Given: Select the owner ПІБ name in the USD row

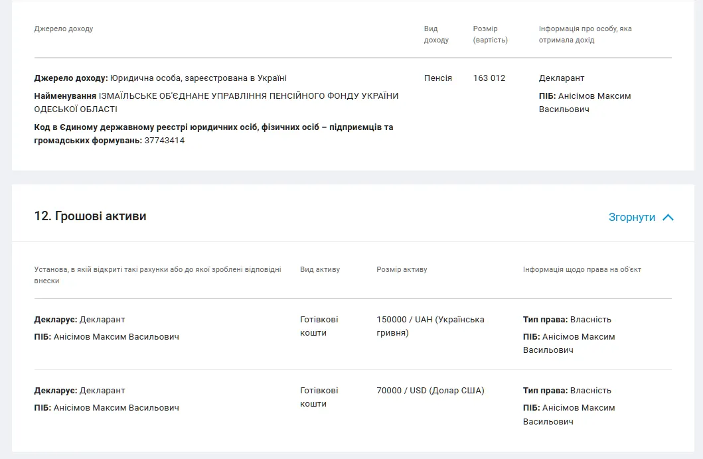Looking at the screenshot, I should [569, 415].
